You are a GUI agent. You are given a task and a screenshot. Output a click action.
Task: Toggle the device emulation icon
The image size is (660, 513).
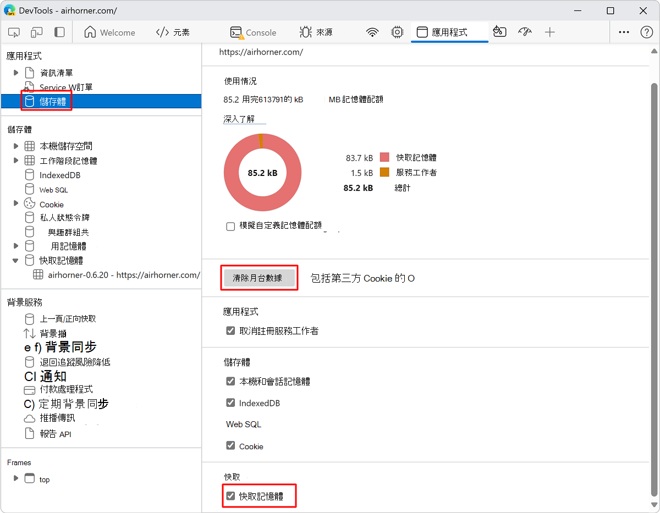36,32
